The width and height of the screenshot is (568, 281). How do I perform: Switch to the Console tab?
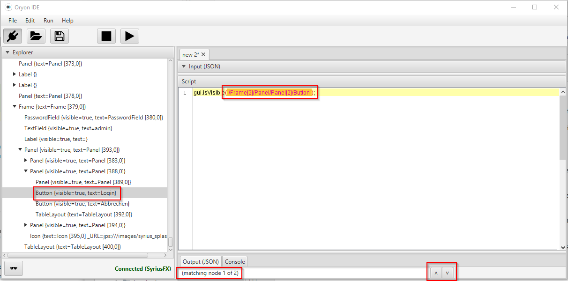point(234,261)
